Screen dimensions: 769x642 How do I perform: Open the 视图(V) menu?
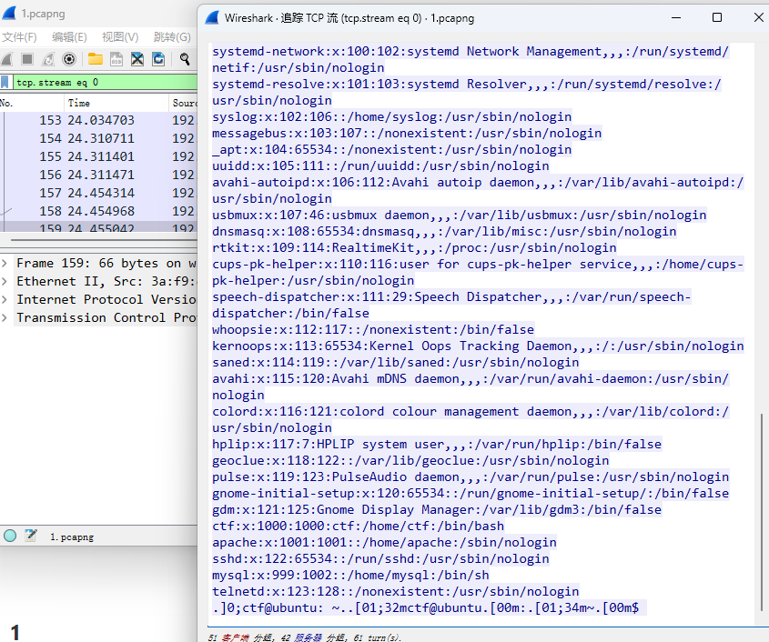point(119,37)
